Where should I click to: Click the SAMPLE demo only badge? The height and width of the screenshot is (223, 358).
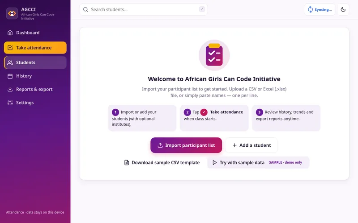click(286, 162)
